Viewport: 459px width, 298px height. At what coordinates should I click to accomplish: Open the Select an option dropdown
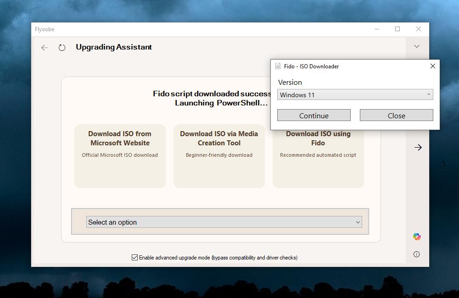(224, 222)
